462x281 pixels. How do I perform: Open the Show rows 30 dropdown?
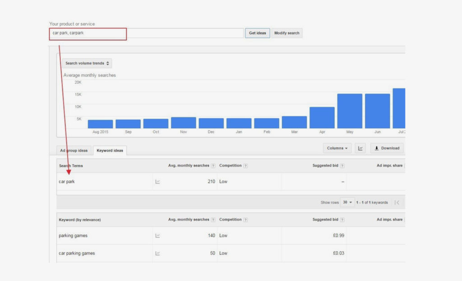(x=347, y=202)
